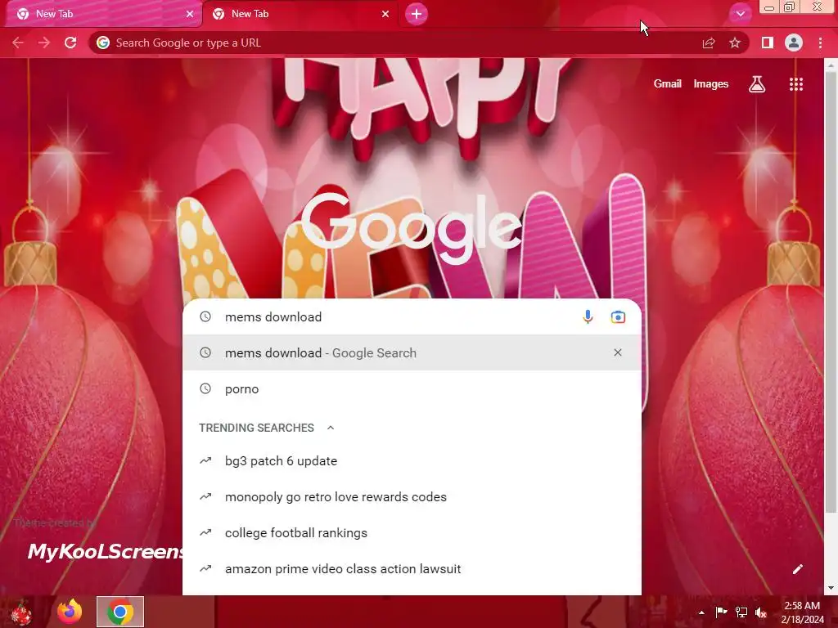Open the Gmail link
This screenshot has height=628, width=838.
click(x=668, y=84)
